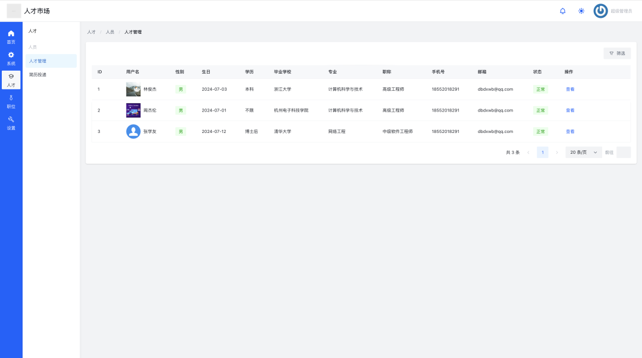Toggle the light/dark theme sun icon
The width and height of the screenshot is (642, 358).
[x=581, y=11]
